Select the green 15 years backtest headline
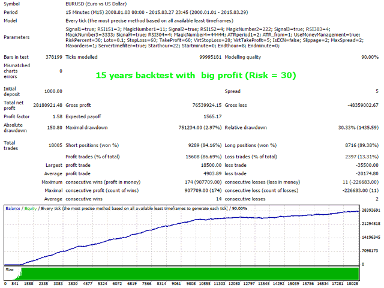 [x=196, y=76]
